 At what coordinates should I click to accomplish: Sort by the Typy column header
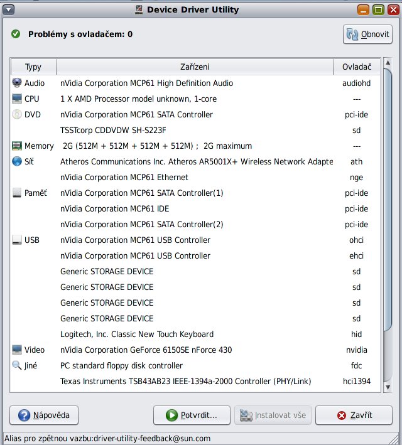pos(33,67)
